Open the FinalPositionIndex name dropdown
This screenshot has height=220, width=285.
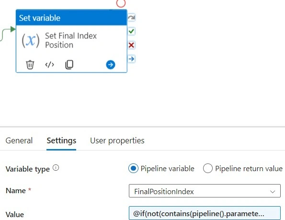(x=205, y=191)
